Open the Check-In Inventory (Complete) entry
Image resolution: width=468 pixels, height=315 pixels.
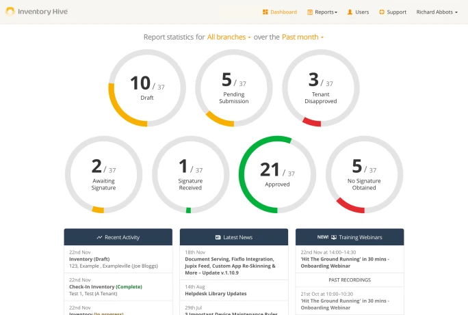pyautogui.click(x=118, y=287)
